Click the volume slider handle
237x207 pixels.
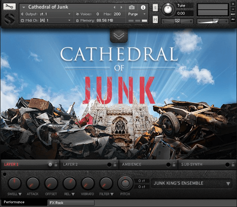click(216, 21)
